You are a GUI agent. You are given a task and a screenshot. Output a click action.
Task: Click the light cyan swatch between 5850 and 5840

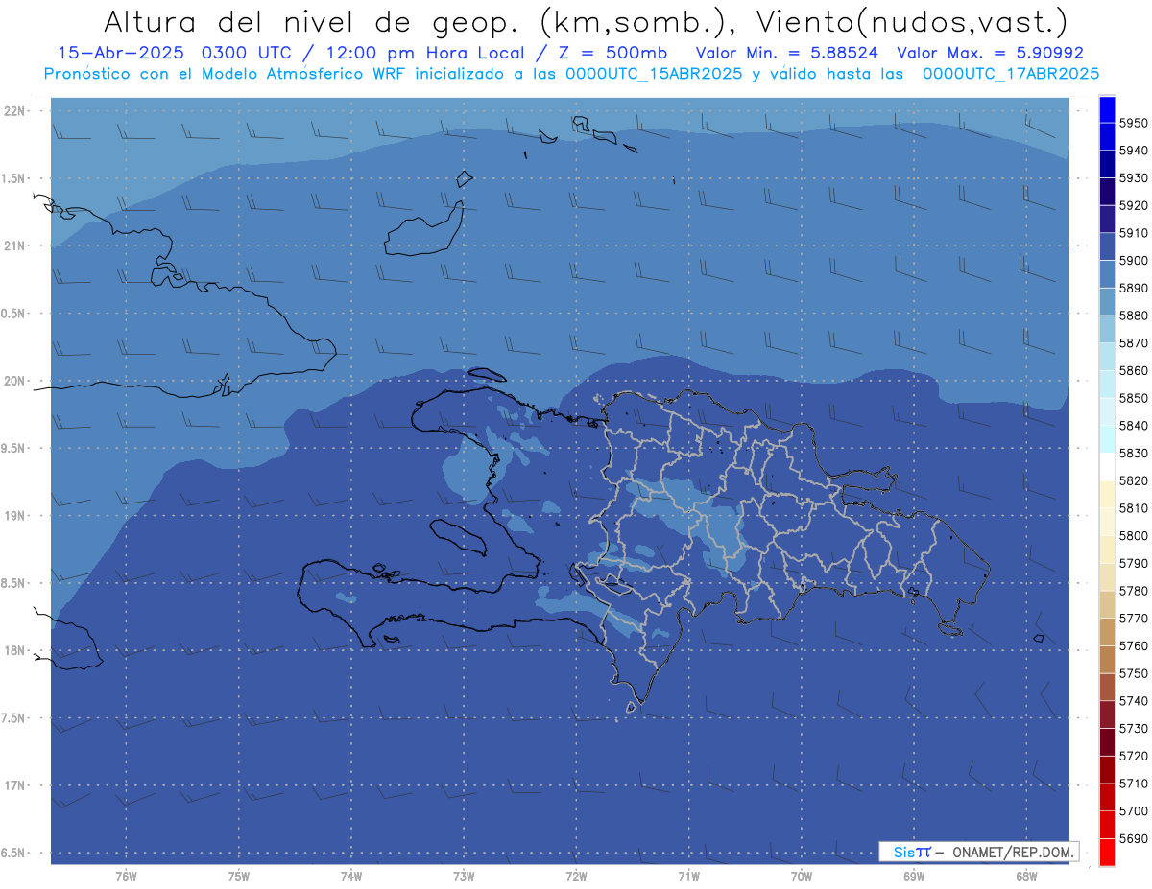1107,412
